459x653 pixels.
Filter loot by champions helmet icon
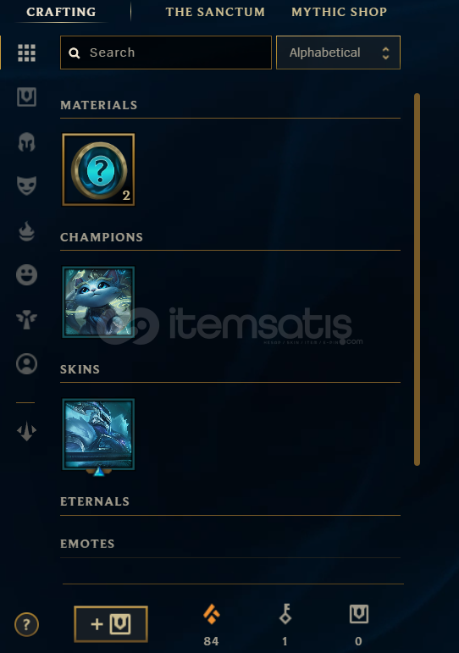pyautogui.click(x=26, y=142)
